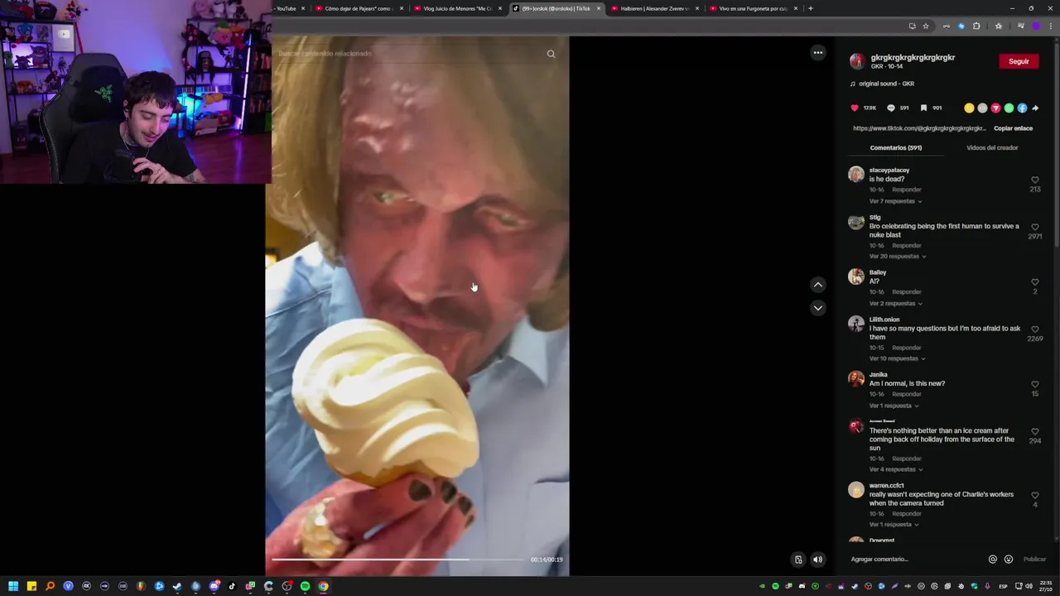This screenshot has width=1060, height=596.
Task: Bookmark page with the star icon
Action: [x=926, y=26]
